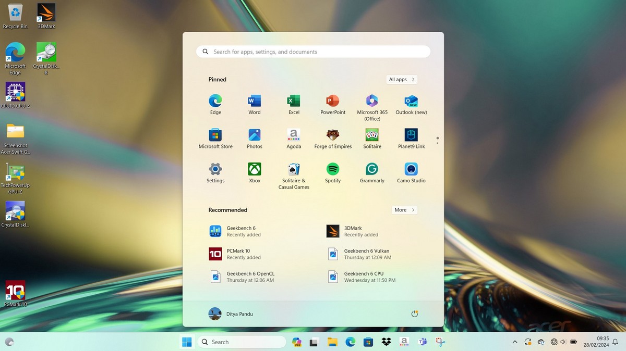Screen dimensions: 626x351
Task: Open File Explorer from the taskbar
Action: click(332, 342)
